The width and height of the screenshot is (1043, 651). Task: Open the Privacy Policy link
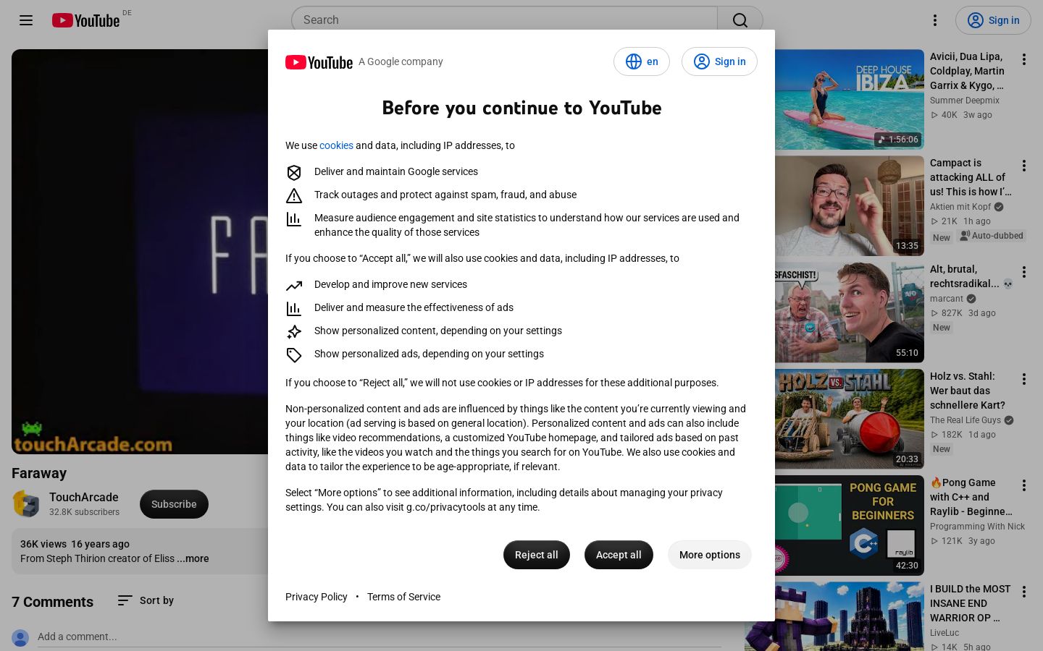click(317, 597)
